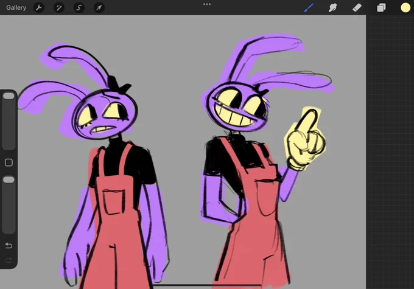414x289 pixels.
Task: Open the Actions wrench menu
Action: (39, 8)
